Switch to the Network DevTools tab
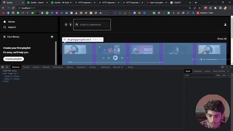233x131 pixels. [x=46, y=67]
